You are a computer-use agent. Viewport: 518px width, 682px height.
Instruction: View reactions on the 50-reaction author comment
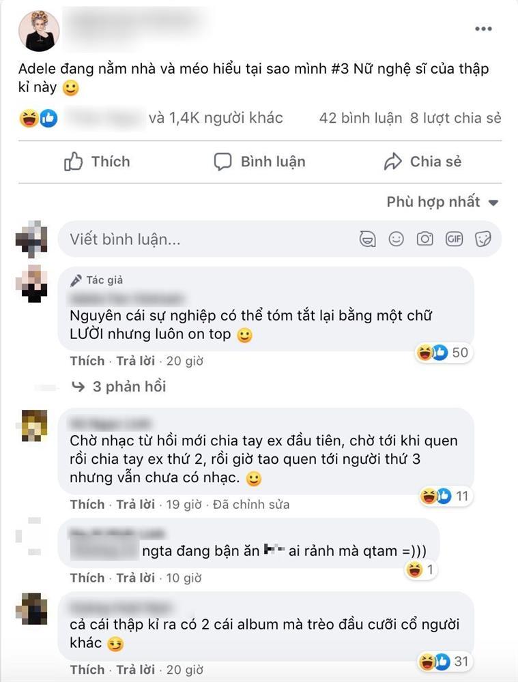pos(442,353)
